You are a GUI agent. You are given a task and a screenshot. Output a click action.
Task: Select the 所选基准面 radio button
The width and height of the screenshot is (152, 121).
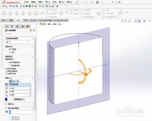pyautogui.click(x=10, y=66)
